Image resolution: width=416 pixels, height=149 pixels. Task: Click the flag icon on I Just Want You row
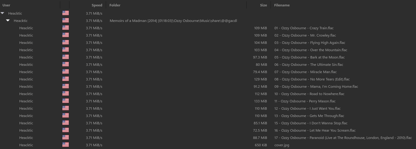[65, 108]
